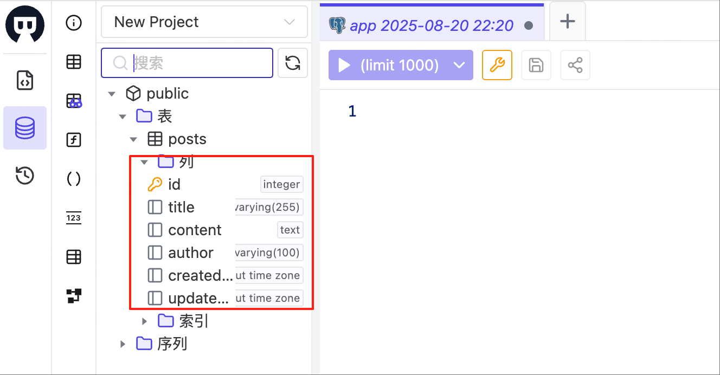720x375 pixels.
Task: Switch to app 2025-08-20 22:20 tab
Action: [x=432, y=23]
